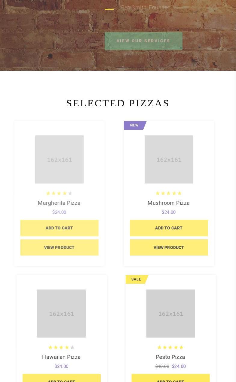Image resolution: width=236 pixels, height=382 pixels.
Task: Add Margherita Pizza to cart
Action: (x=59, y=228)
